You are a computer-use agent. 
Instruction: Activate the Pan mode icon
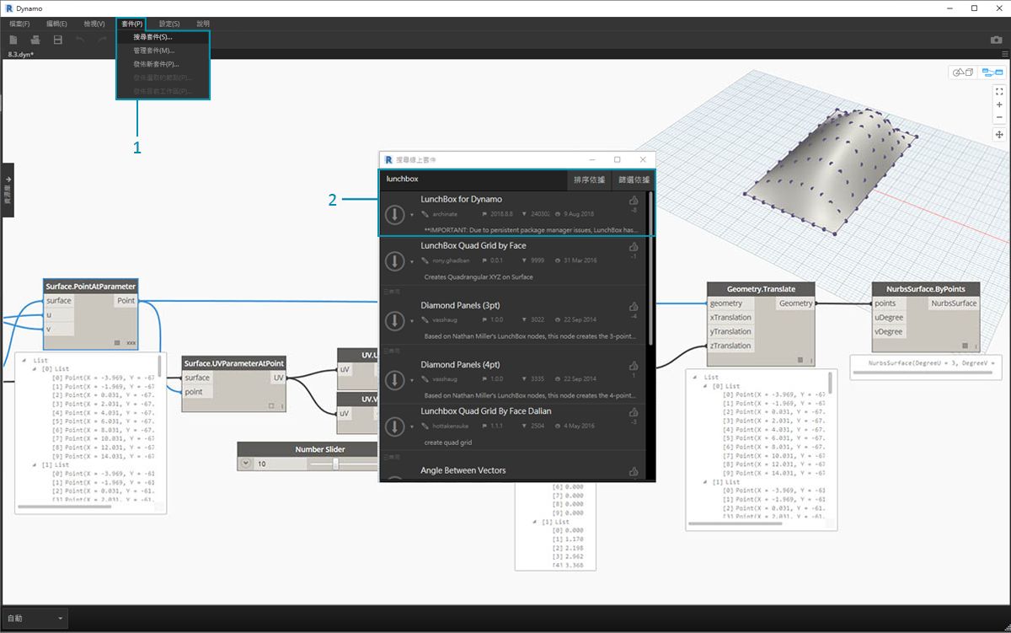click(999, 135)
